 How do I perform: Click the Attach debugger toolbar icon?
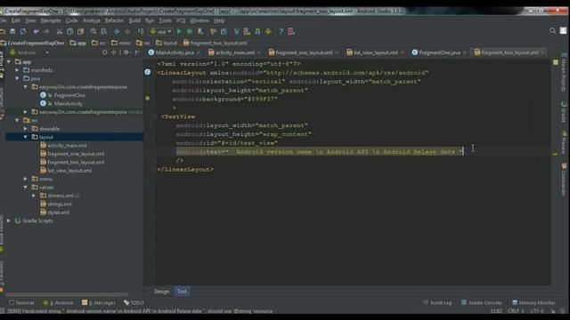pos(200,32)
